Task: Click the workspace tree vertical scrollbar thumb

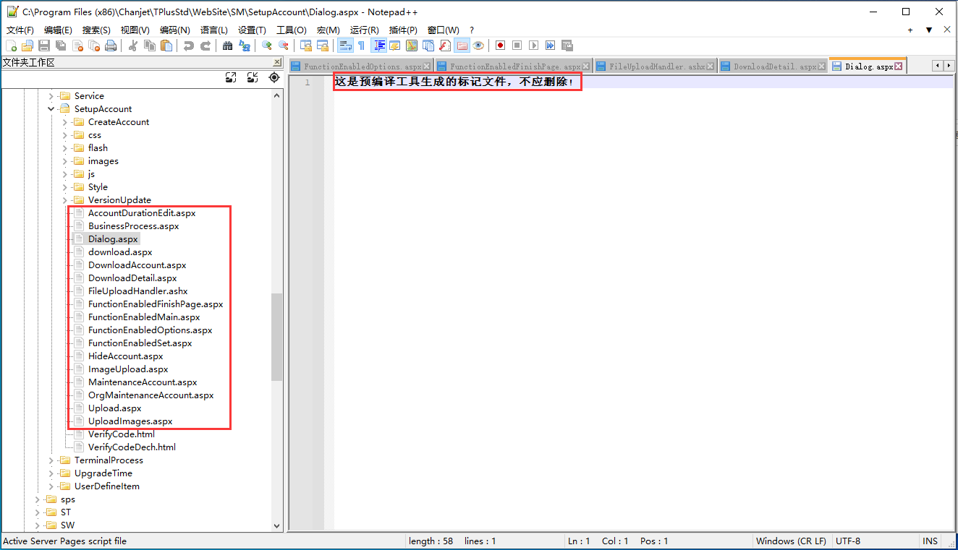Action: [276, 337]
